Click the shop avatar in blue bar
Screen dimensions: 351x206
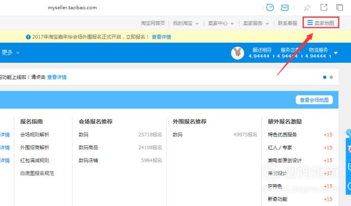[237, 53]
